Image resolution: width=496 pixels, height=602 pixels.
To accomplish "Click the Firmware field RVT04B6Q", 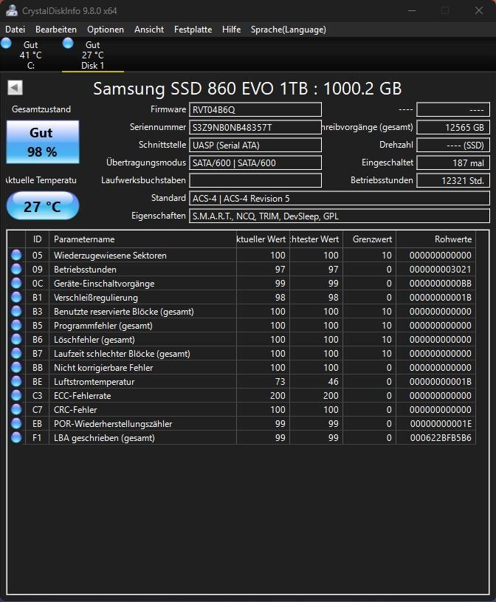I will tap(255, 109).
